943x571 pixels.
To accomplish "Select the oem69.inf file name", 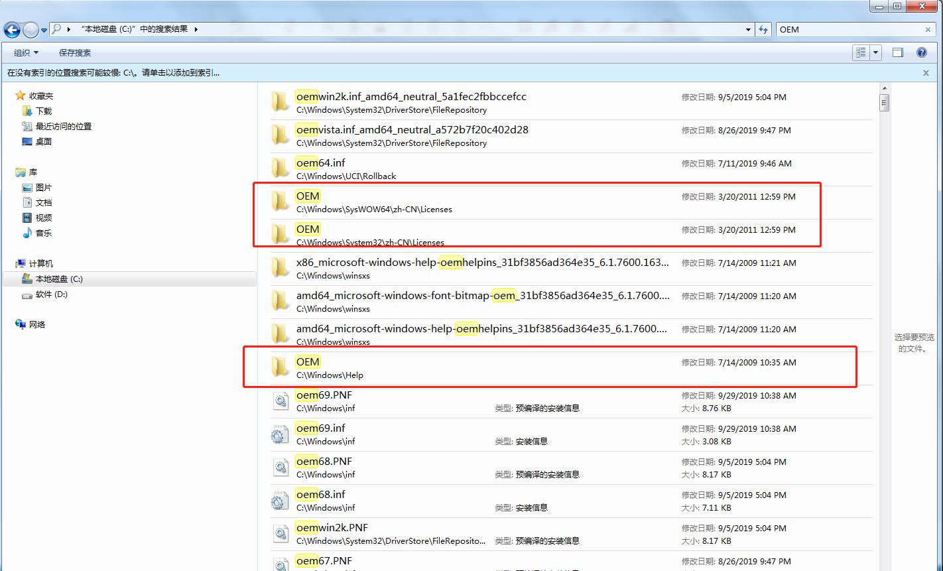I will 321,428.
